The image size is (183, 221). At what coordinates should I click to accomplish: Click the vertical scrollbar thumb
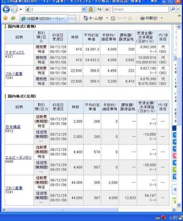(179, 92)
